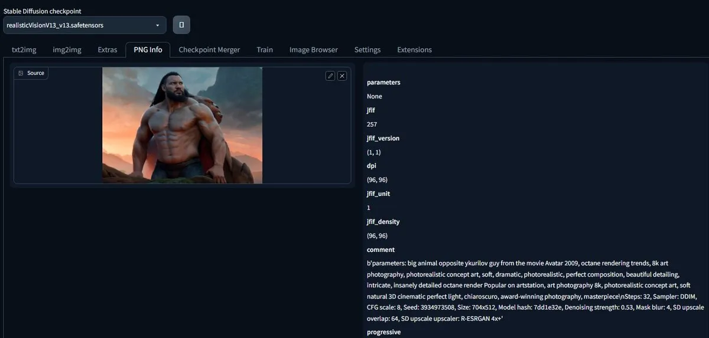Viewport: 709px width, 338px height.
Task: Open the Image Browser tab
Action: (x=314, y=50)
